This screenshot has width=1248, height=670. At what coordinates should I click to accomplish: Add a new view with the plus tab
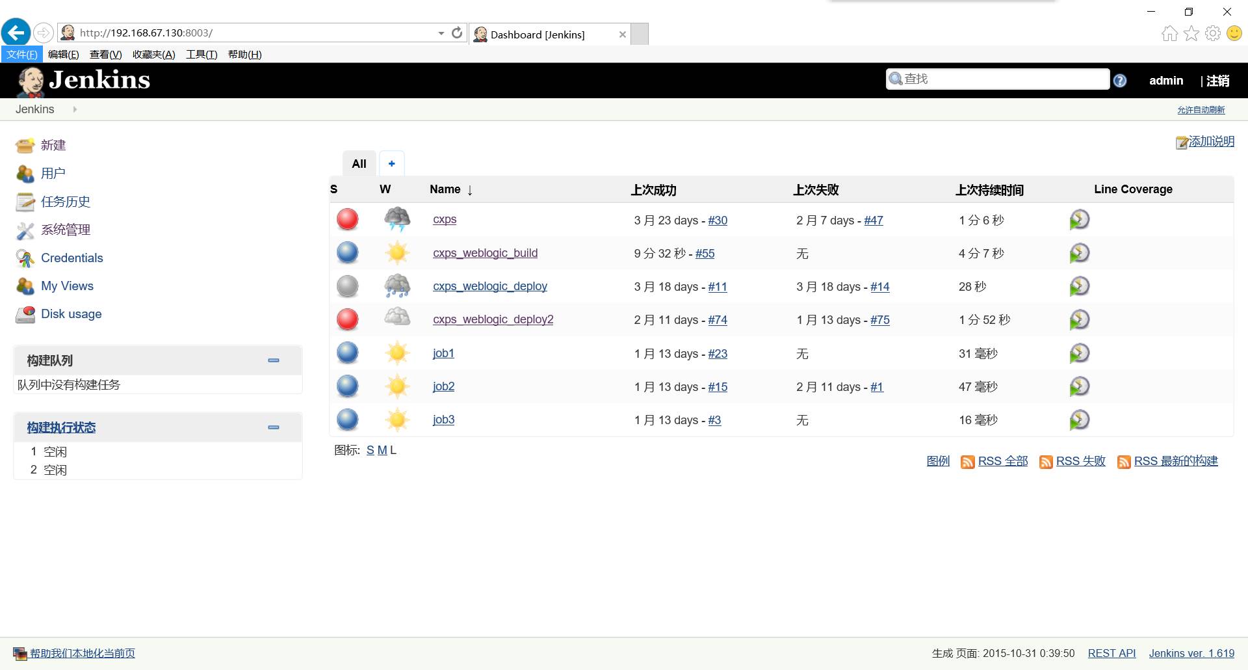(391, 164)
